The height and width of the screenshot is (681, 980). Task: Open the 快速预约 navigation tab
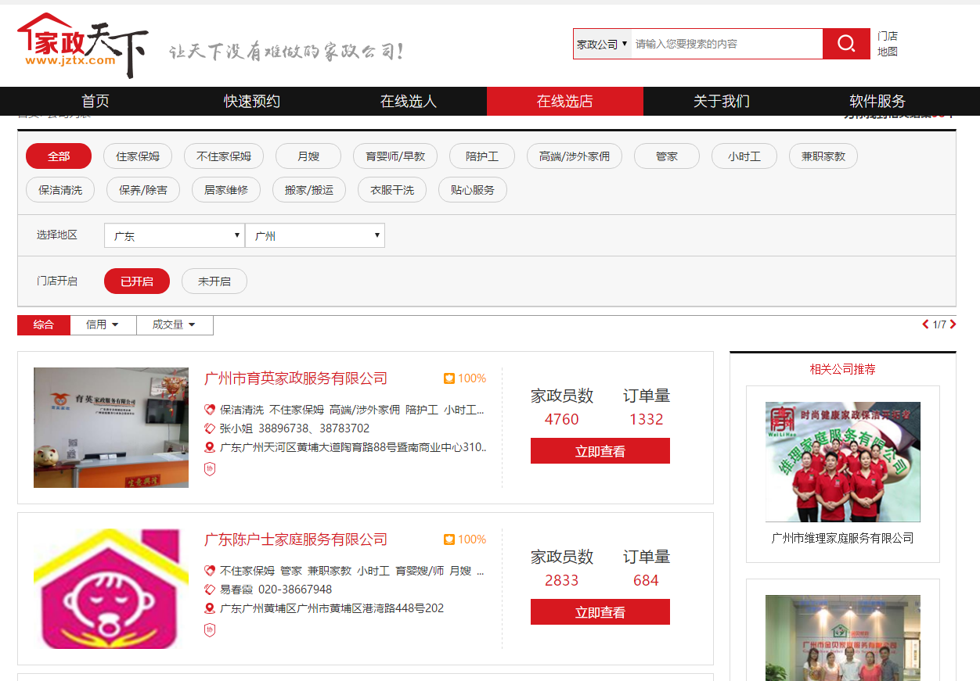coord(252,102)
